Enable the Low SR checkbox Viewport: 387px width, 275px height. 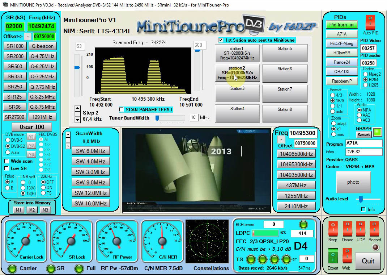7,168
